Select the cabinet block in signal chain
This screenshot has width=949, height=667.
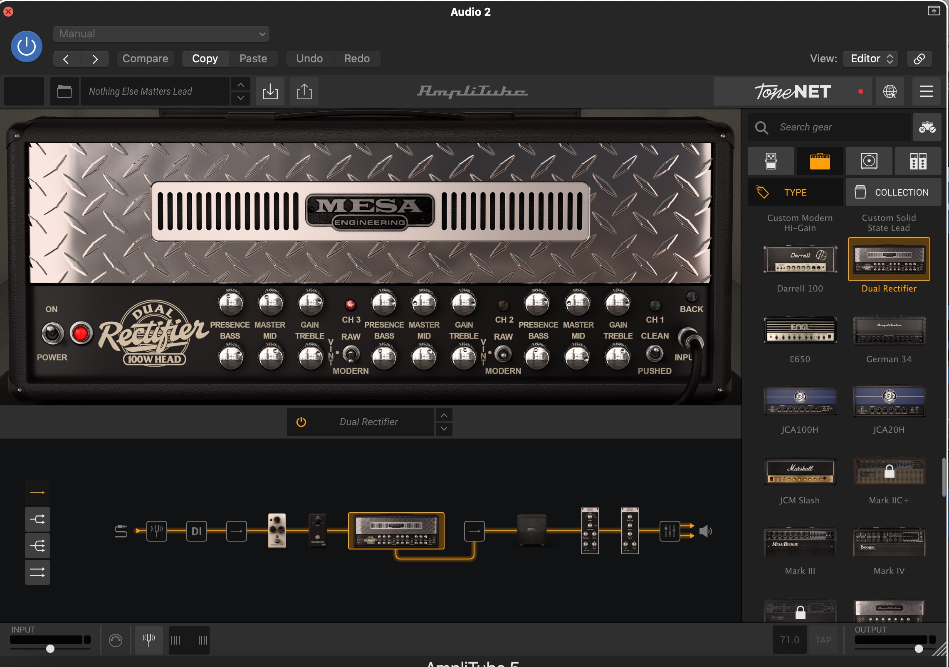point(531,531)
